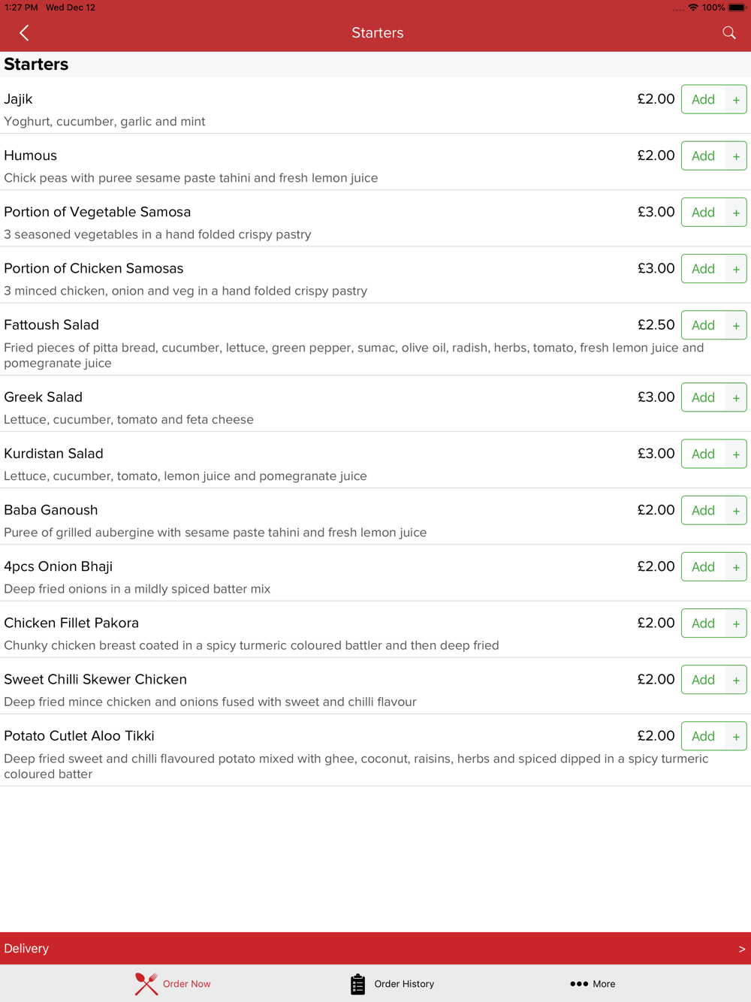Tap the plus for Potato Cutlet Aloo Tikki
Image resolution: width=751 pixels, height=1002 pixels.
pyautogui.click(x=736, y=736)
